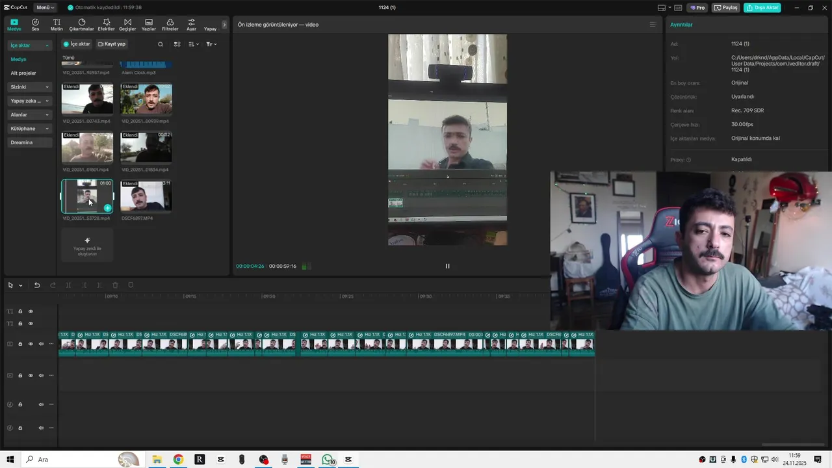The image size is (832, 468).
Task: Choose the timeline select pointer tool
Action: (10, 285)
